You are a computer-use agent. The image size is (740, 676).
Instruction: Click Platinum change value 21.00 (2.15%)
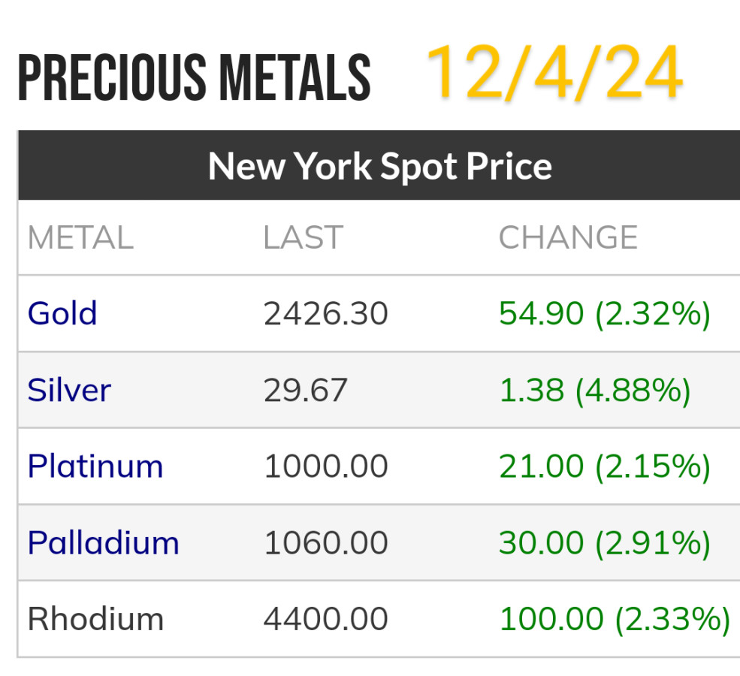(604, 466)
